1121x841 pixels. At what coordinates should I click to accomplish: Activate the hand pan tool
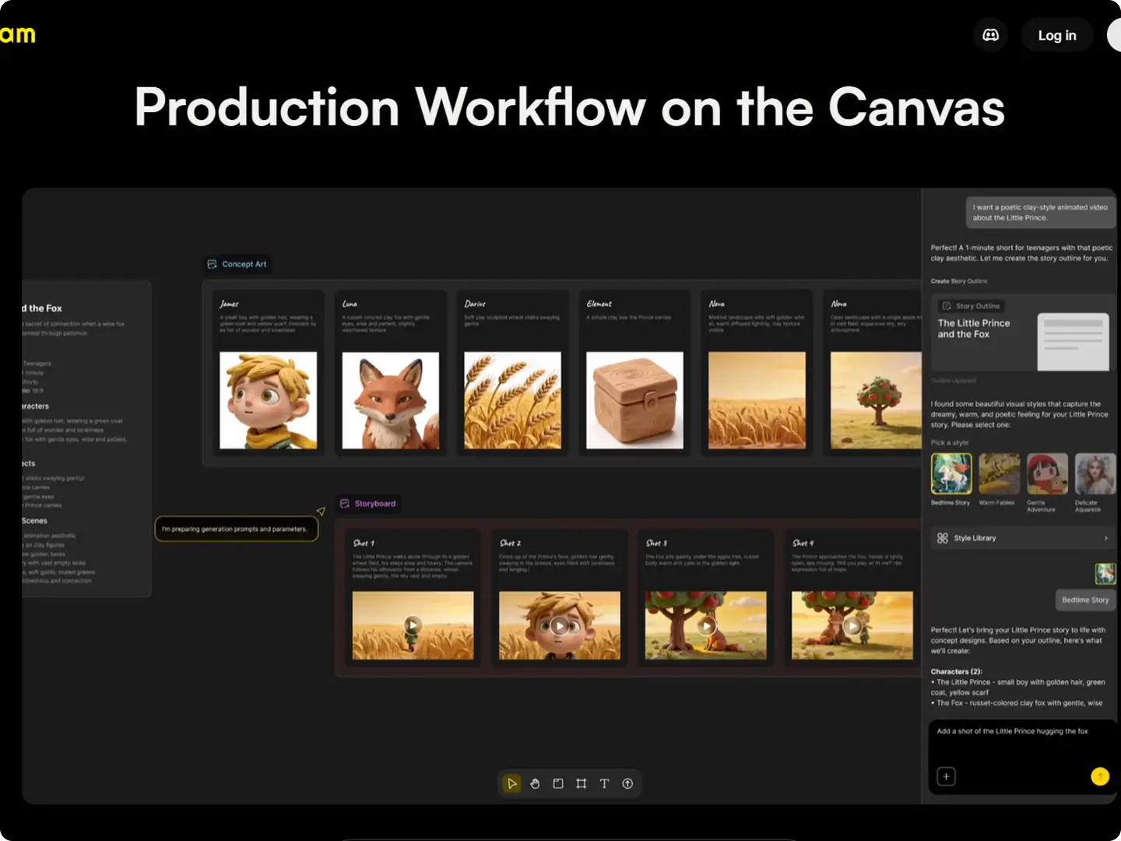point(535,783)
